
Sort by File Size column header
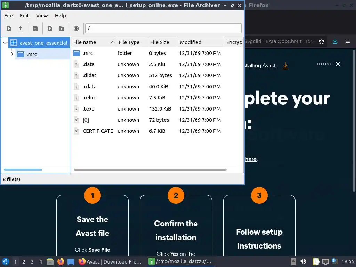coord(163,42)
